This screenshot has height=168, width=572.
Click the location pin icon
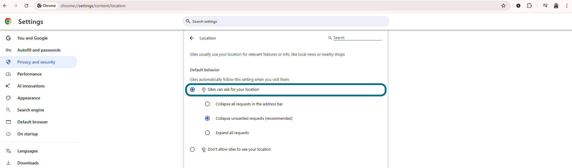204,90
